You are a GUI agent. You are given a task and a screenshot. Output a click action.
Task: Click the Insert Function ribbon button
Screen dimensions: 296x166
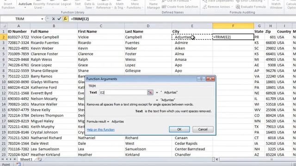(8, 5)
